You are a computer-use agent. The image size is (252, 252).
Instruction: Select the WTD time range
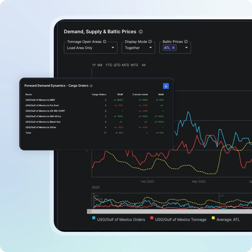click(x=134, y=65)
